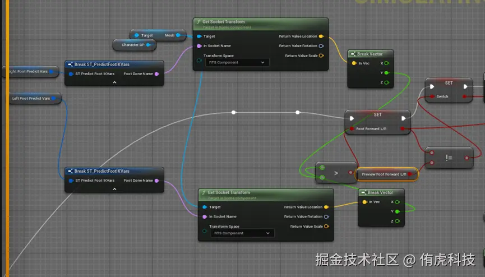
Task: Click the Return Value Scale pin on upper Get Socket Transform
Action: click(x=321, y=56)
